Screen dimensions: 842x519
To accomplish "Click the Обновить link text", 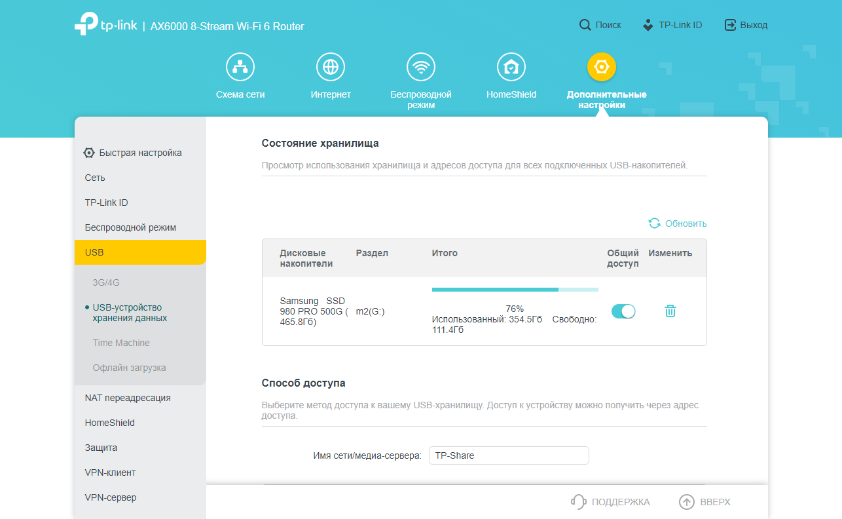I will (x=686, y=223).
